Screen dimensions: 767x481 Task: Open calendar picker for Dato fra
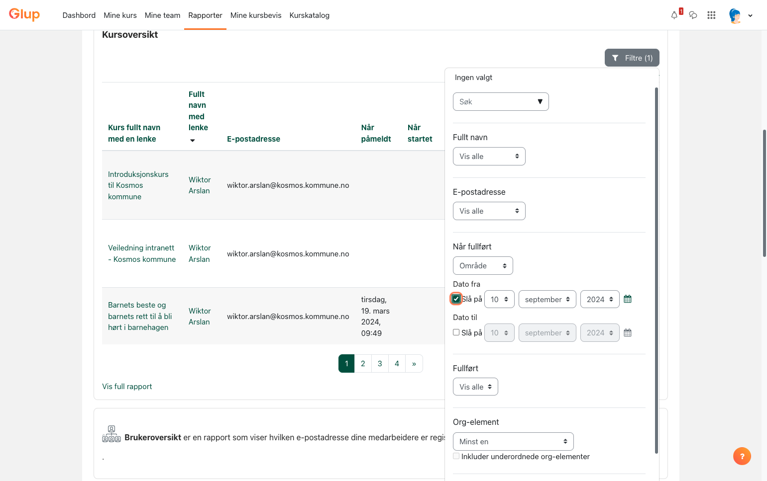[x=628, y=299]
